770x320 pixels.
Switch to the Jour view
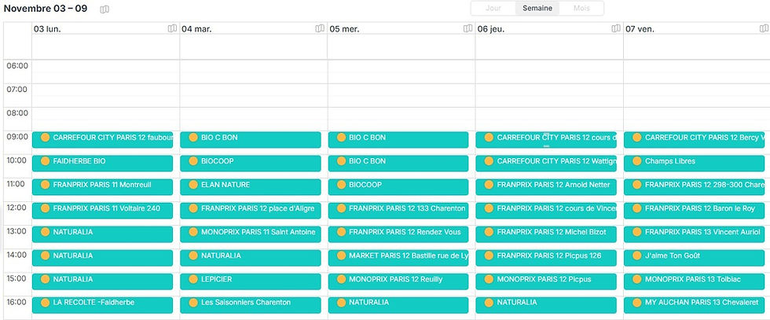(493, 9)
